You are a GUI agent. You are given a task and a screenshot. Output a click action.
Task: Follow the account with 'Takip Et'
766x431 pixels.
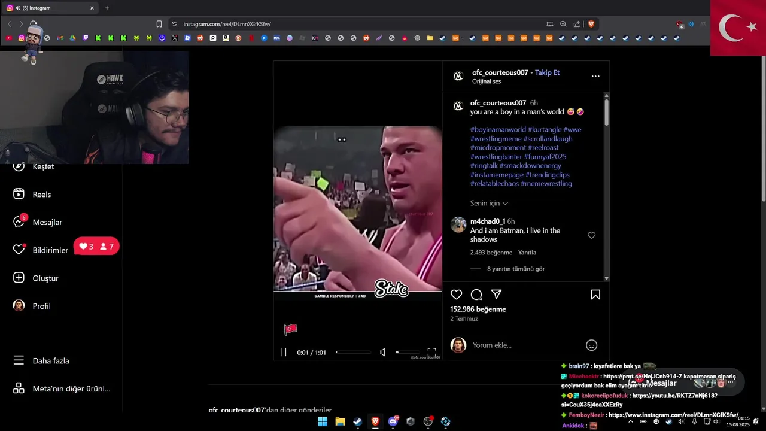point(547,72)
